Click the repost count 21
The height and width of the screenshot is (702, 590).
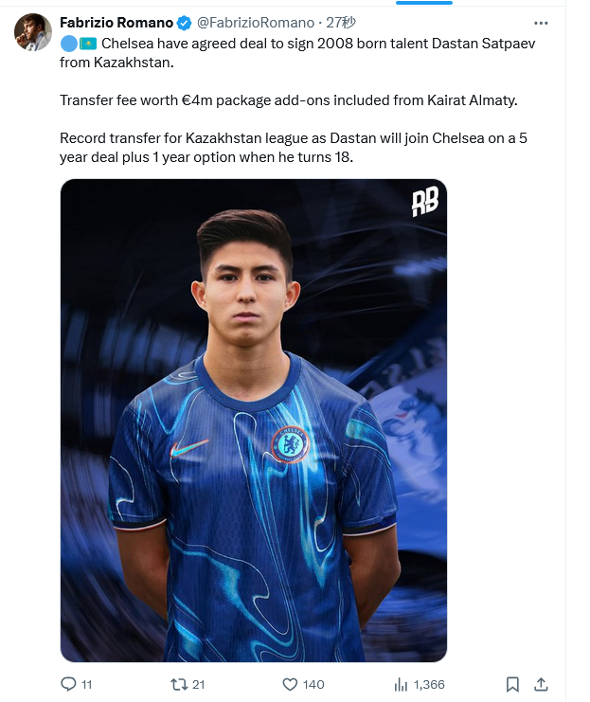198,684
